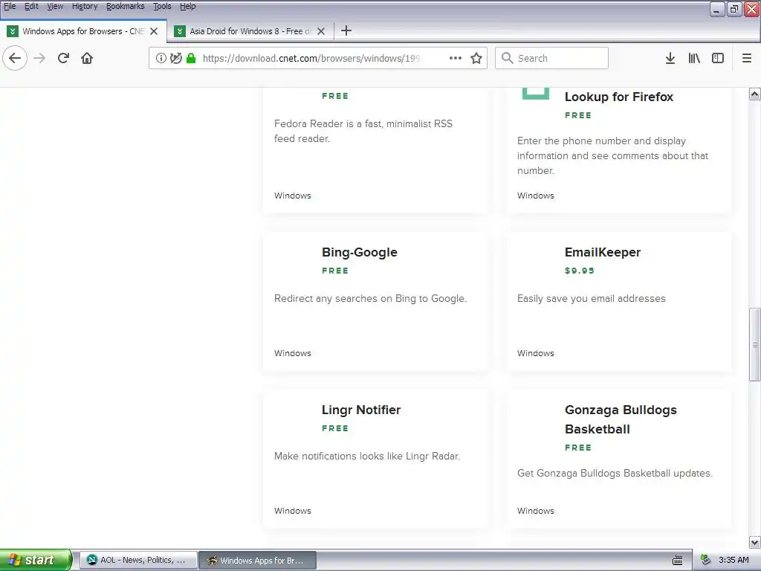Switch to Windows Apps for Browsers tab

(83, 31)
